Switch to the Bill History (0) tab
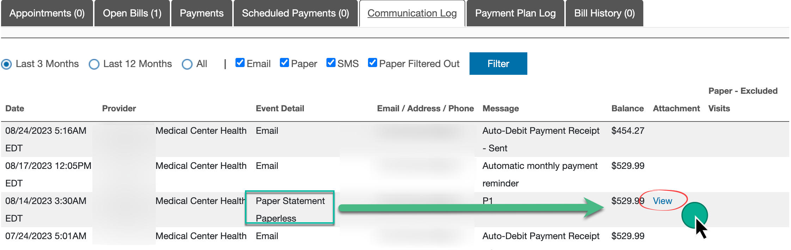791x250 pixels. [604, 13]
